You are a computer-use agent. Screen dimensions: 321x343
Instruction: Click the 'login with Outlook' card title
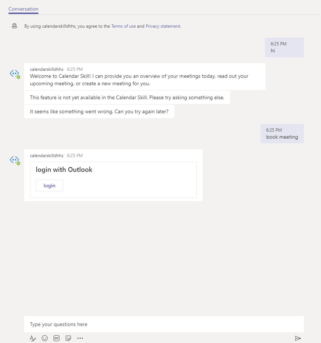click(x=64, y=170)
